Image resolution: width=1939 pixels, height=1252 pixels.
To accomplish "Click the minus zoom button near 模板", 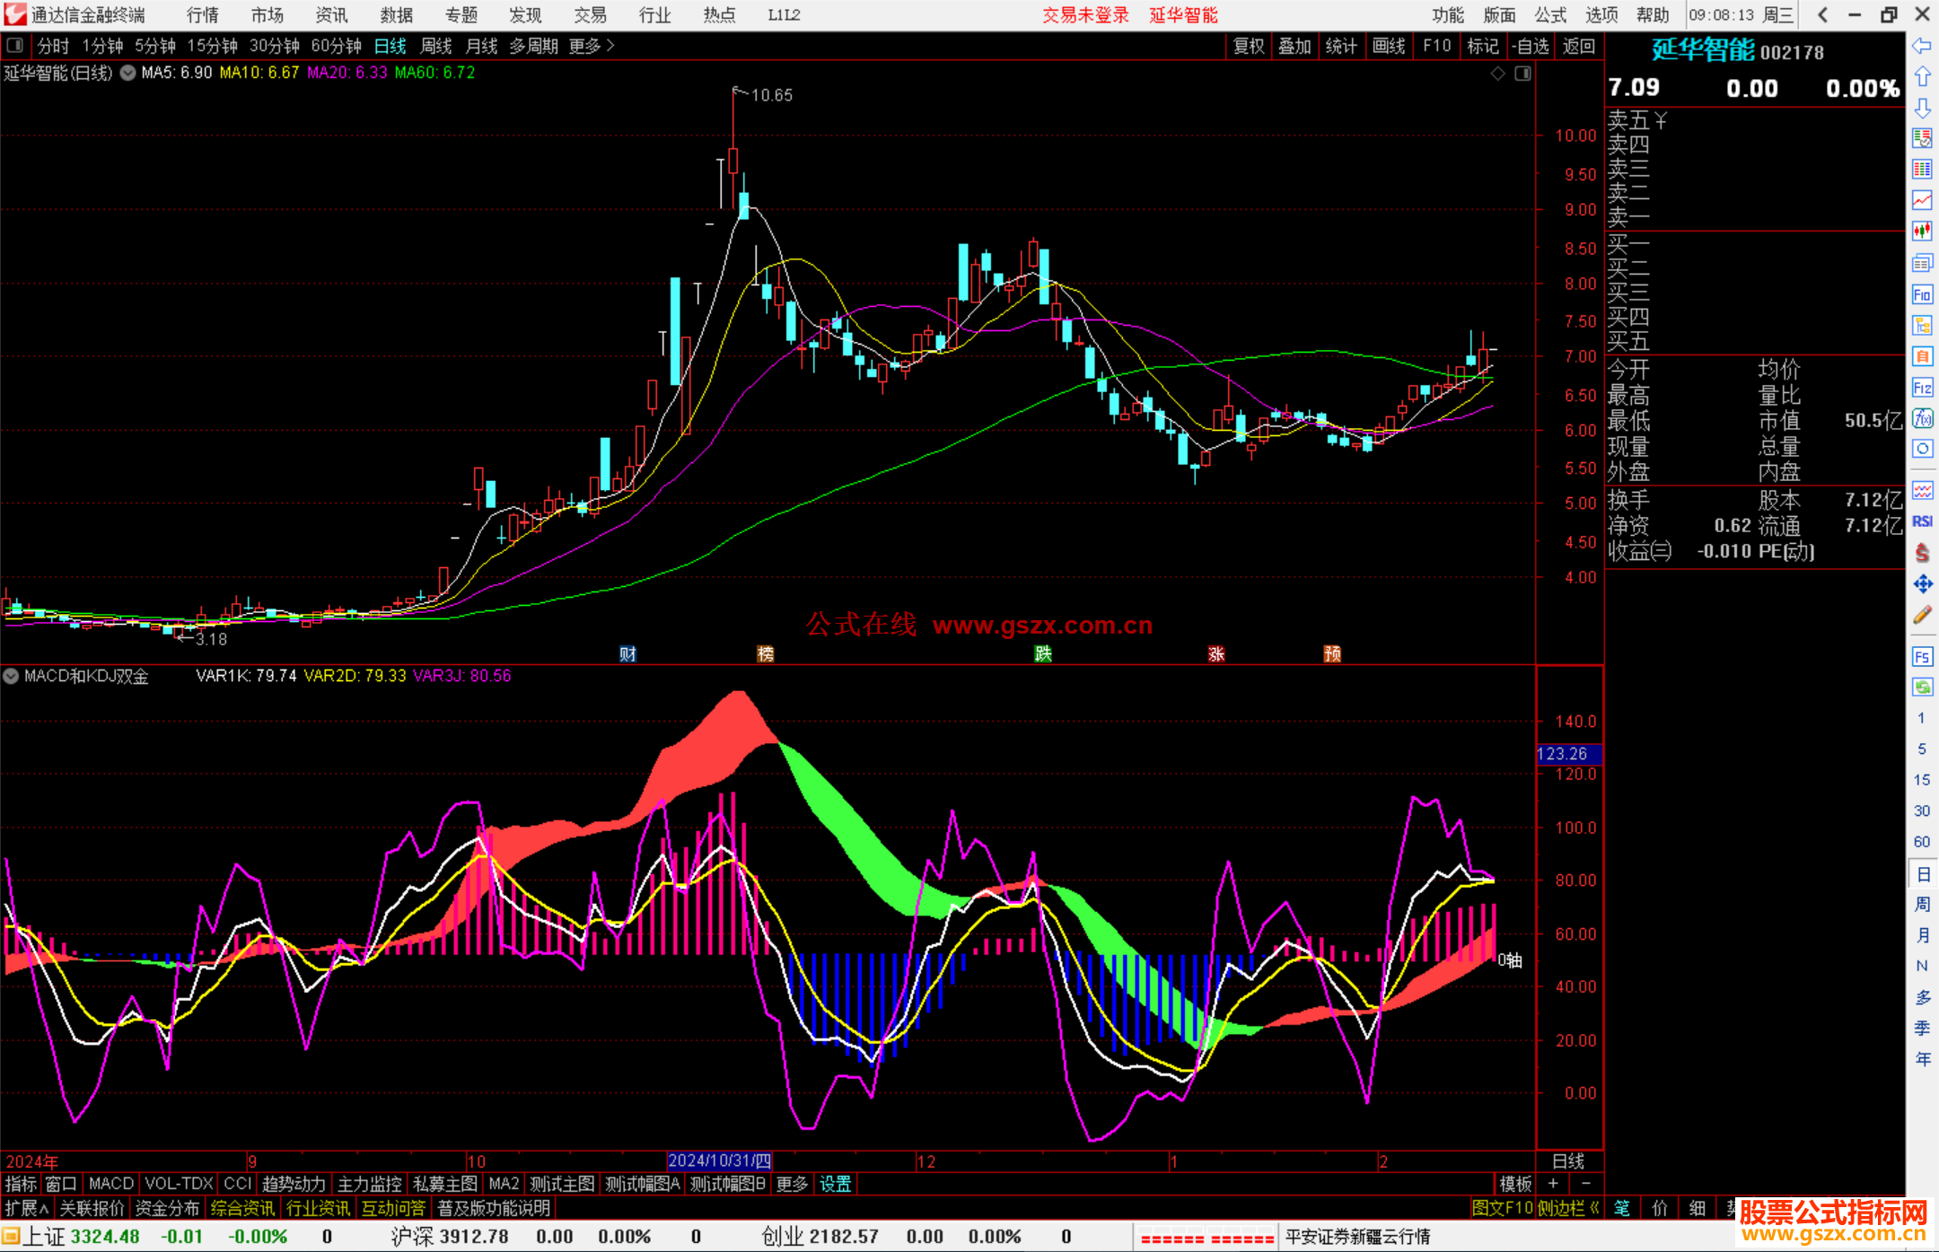I will coord(1586,1184).
